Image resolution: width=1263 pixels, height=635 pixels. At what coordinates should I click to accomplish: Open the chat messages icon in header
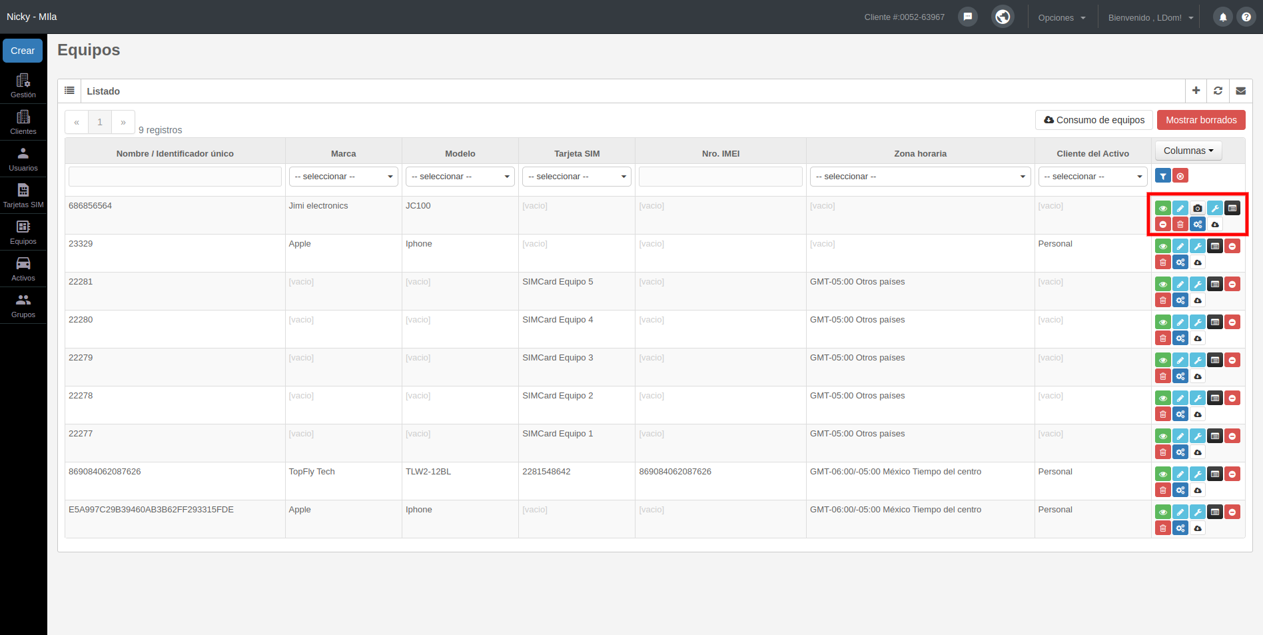coord(968,17)
